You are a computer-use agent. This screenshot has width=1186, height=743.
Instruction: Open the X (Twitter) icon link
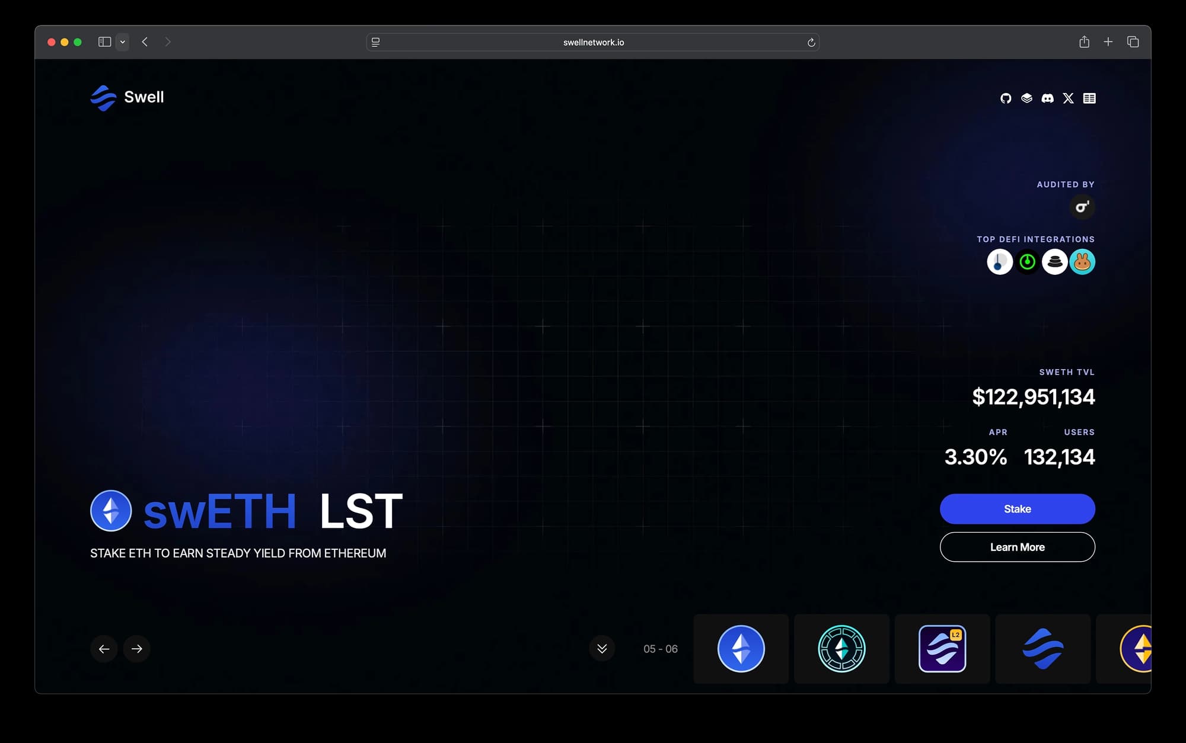coord(1069,98)
